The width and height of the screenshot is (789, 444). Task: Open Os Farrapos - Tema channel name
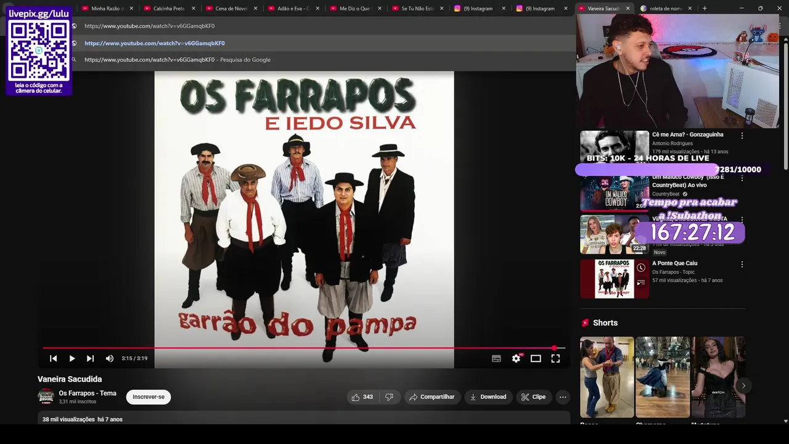pyautogui.click(x=88, y=393)
